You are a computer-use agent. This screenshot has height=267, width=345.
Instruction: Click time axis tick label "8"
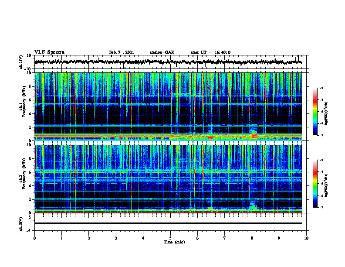pyautogui.click(x=252, y=238)
